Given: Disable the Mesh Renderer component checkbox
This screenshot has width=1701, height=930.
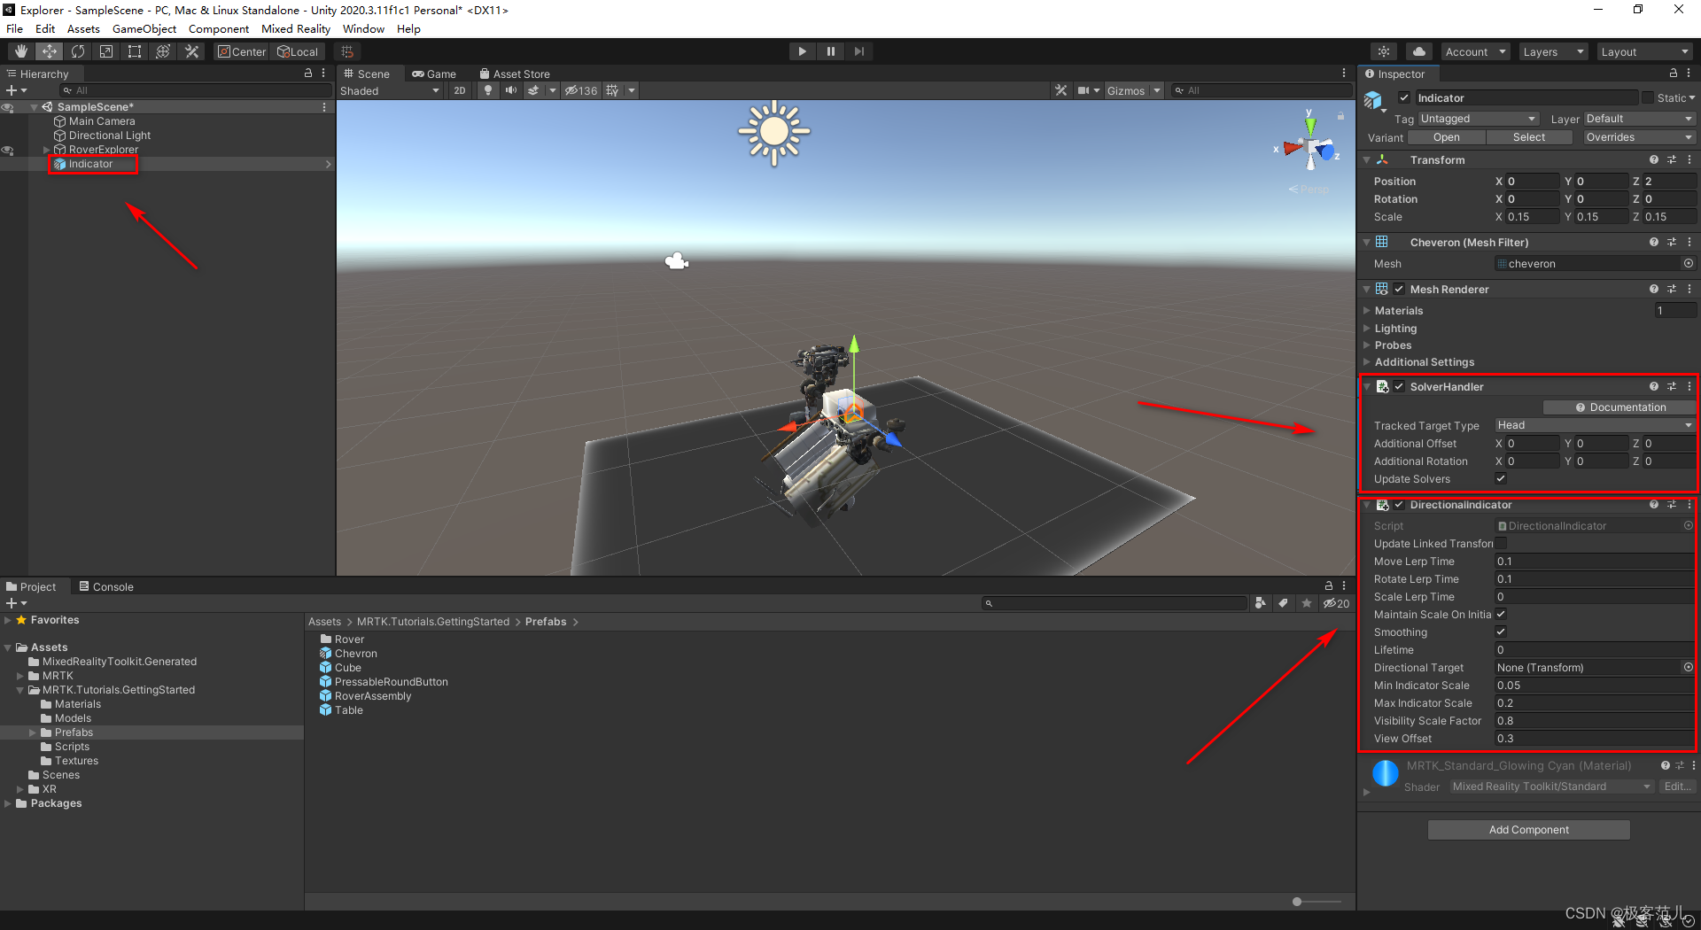Looking at the screenshot, I should tap(1399, 290).
